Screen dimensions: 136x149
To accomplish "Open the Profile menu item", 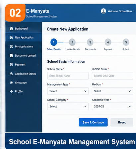I will (x=24, y=91).
